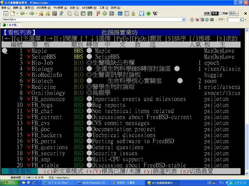Click the black X icon on toolbar
This screenshot has height=186, width=249.
tap(245, 14)
